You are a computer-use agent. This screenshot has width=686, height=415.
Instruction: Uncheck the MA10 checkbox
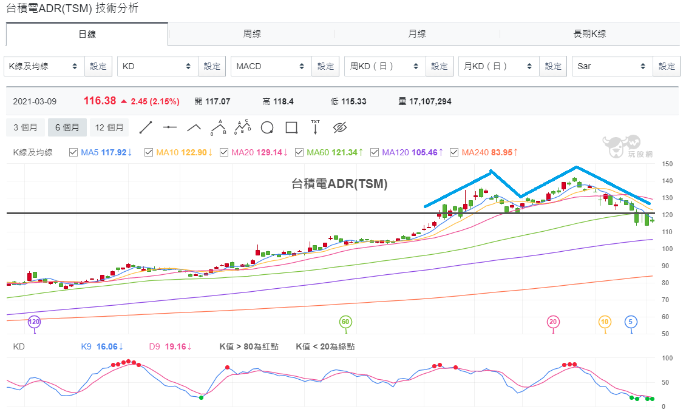pyautogui.click(x=148, y=152)
